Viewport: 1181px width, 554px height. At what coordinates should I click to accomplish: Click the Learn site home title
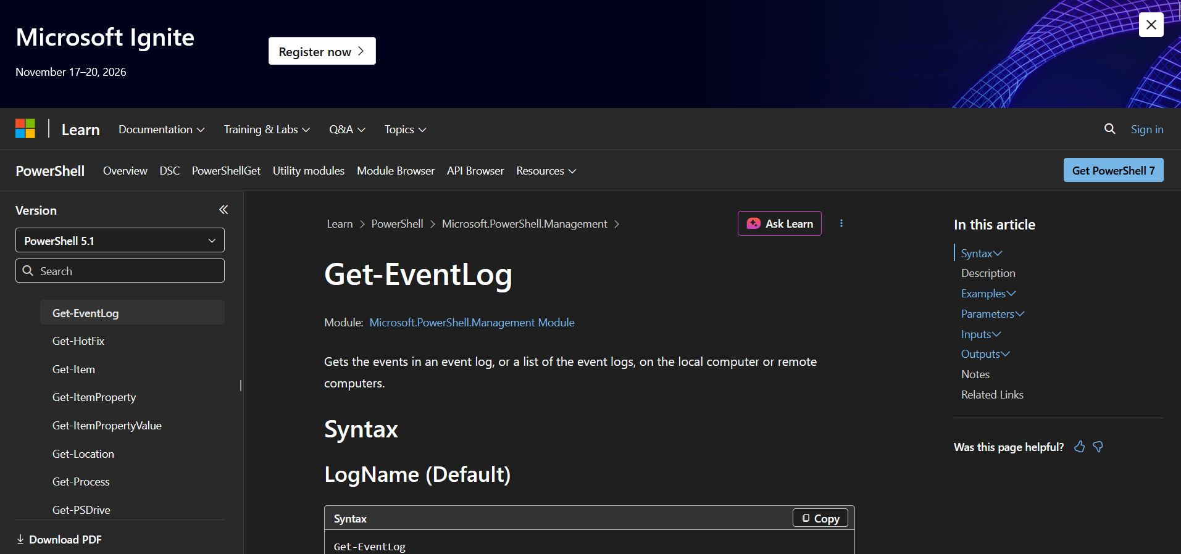click(x=80, y=130)
